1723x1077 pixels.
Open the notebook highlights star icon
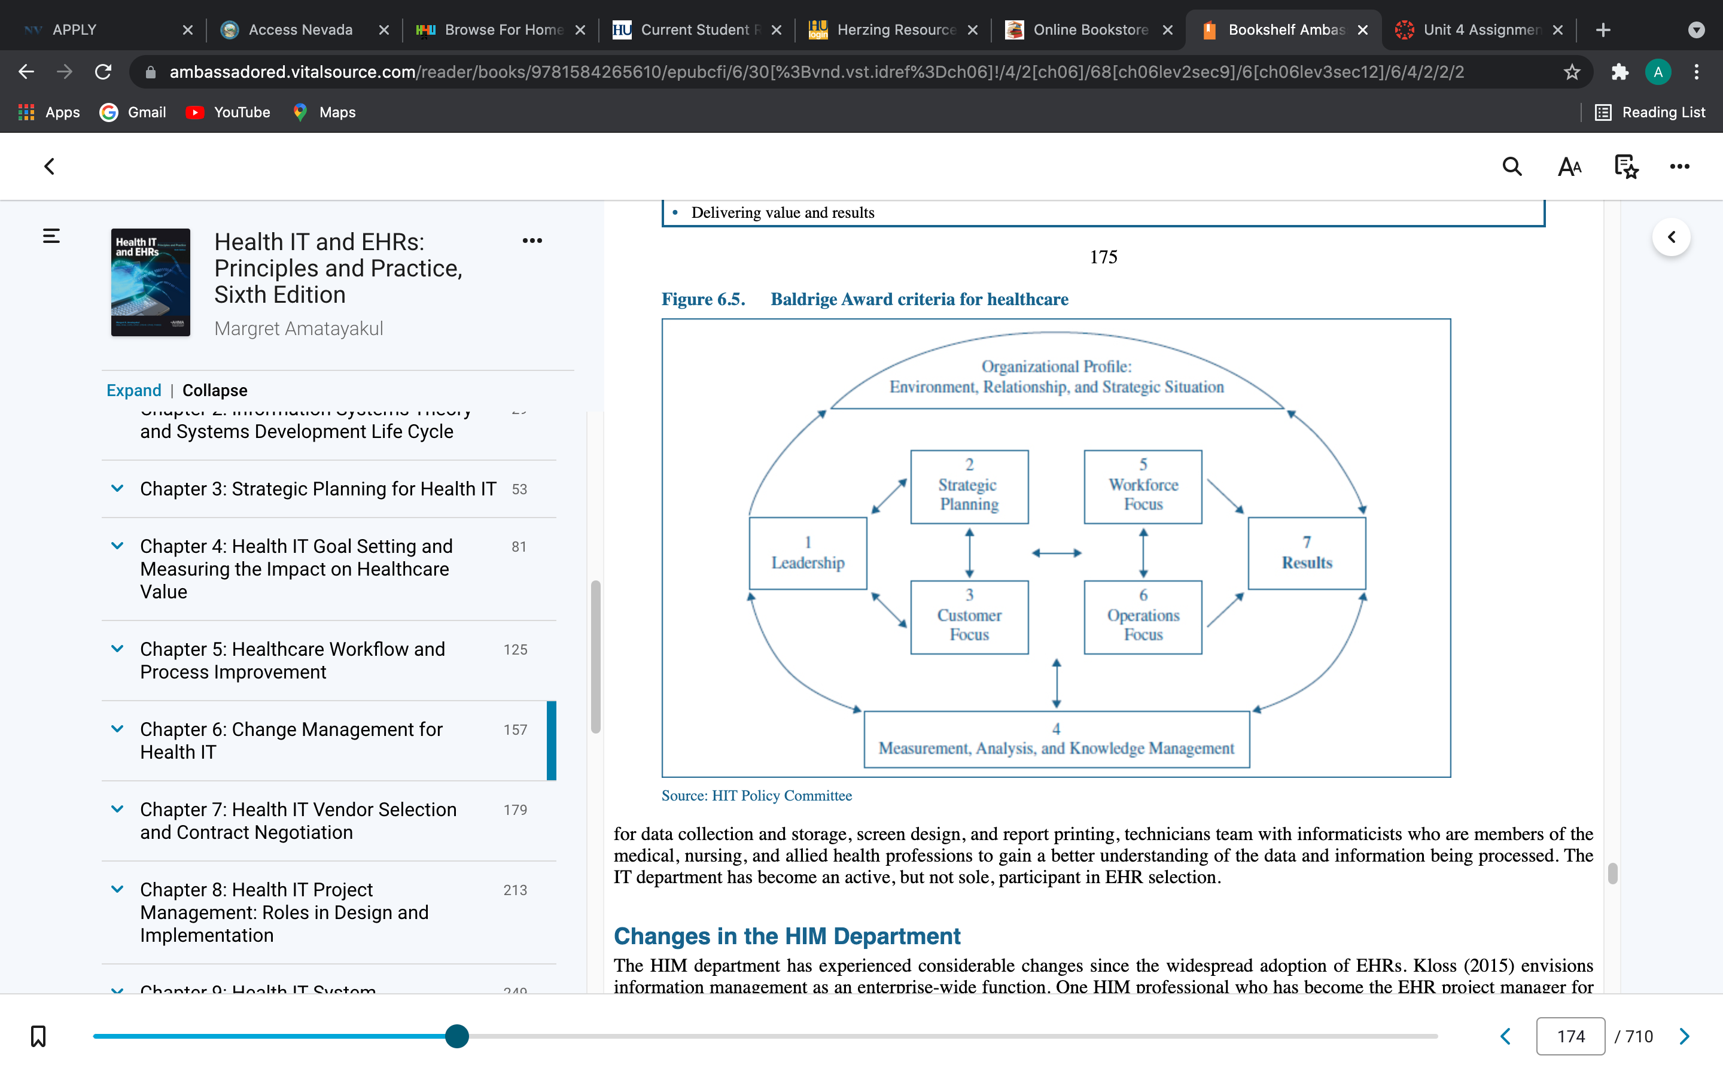click(1626, 167)
